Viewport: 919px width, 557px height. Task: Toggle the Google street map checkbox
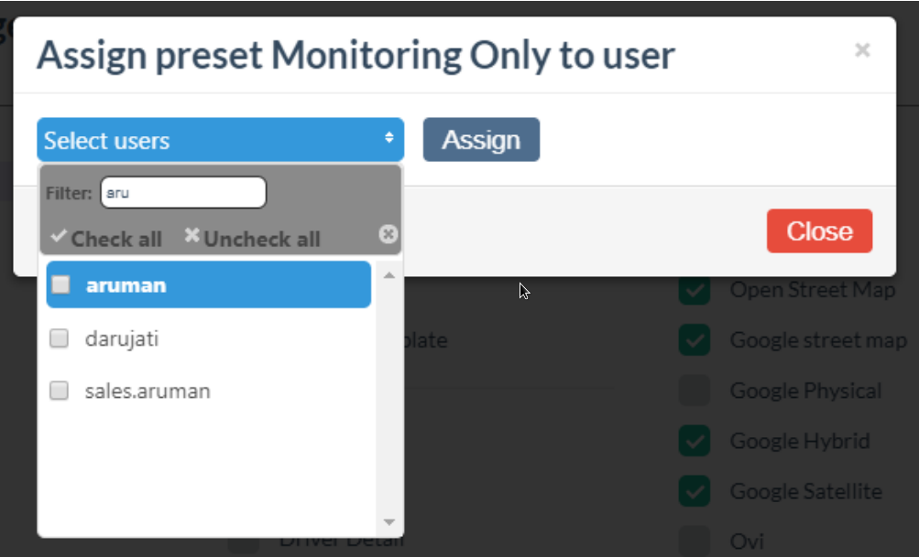(695, 341)
